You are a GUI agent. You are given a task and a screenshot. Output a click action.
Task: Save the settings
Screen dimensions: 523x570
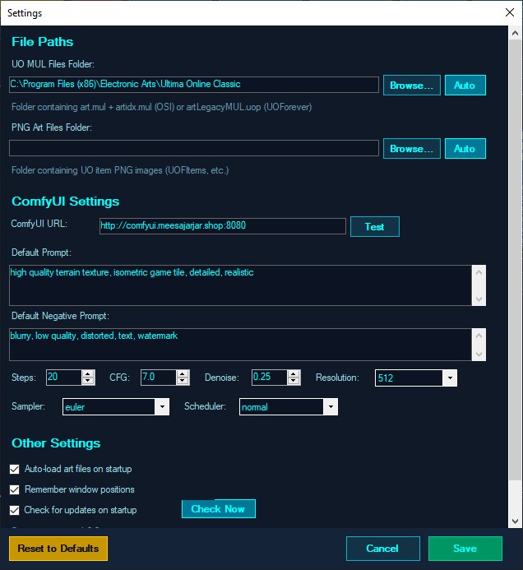465,549
